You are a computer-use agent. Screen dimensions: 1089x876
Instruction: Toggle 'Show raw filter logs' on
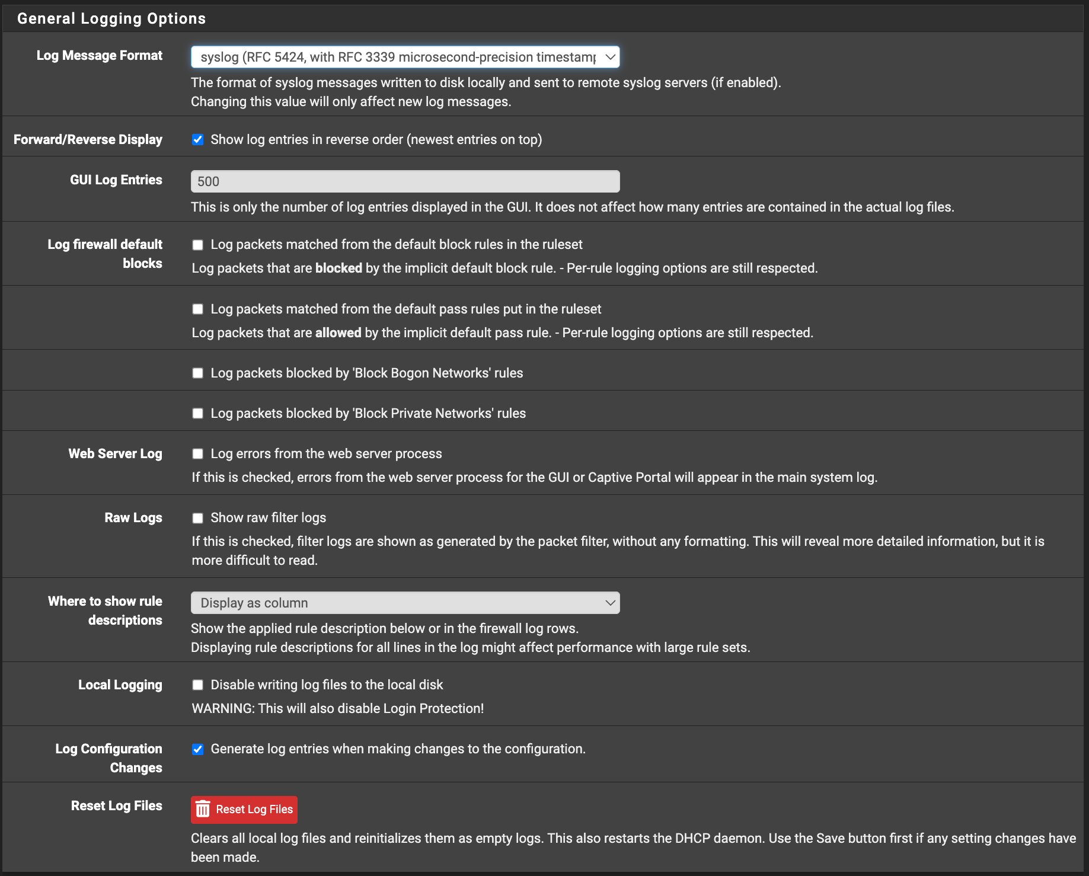197,517
